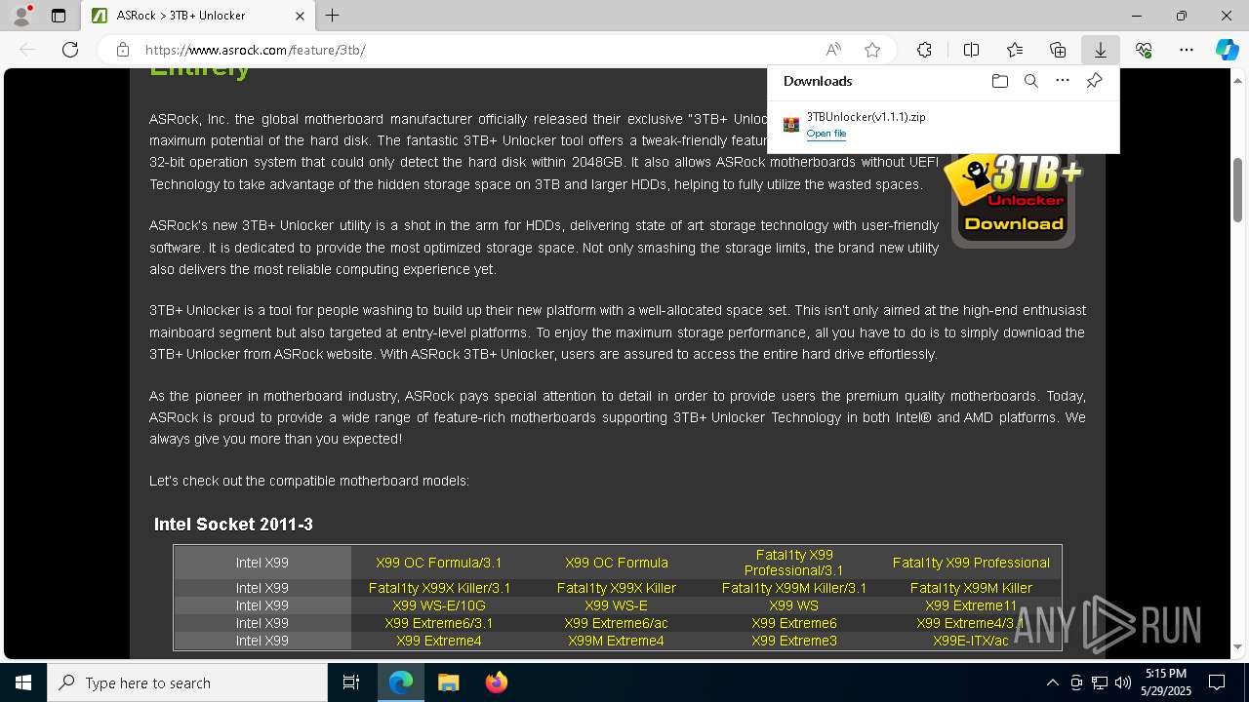The image size is (1249, 702).
Task: Open the X99 Extreme6/3.1 link
Action: [x=439, y=623]
